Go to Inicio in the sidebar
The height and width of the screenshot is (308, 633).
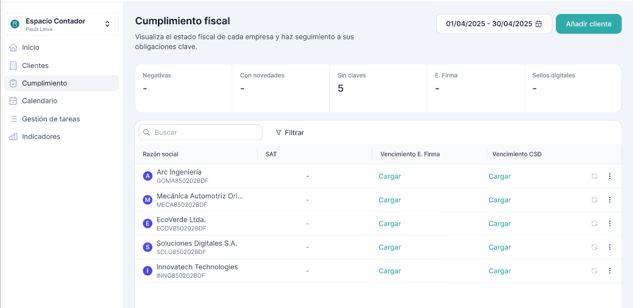click(30, 47)
